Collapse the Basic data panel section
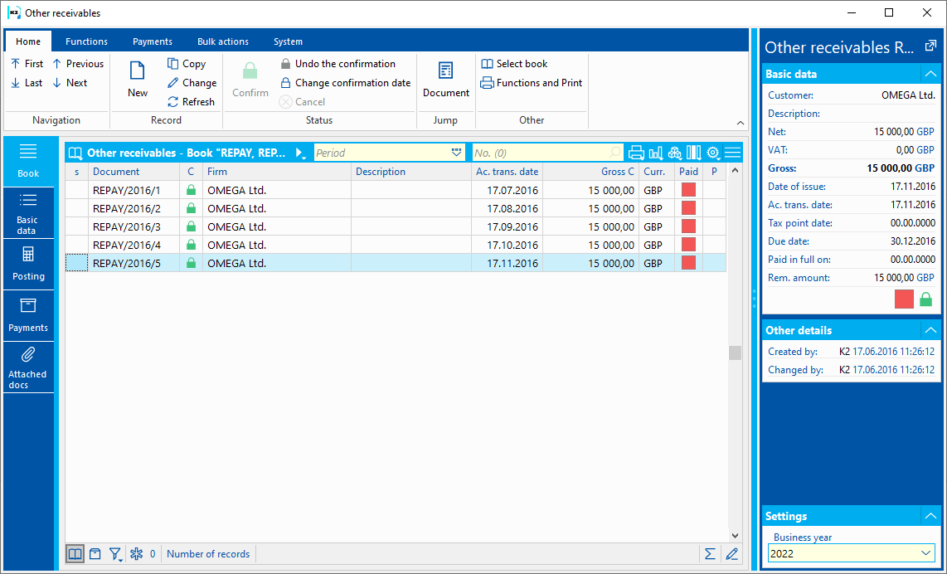The image size is (947, 574). [x=930, y=74]
